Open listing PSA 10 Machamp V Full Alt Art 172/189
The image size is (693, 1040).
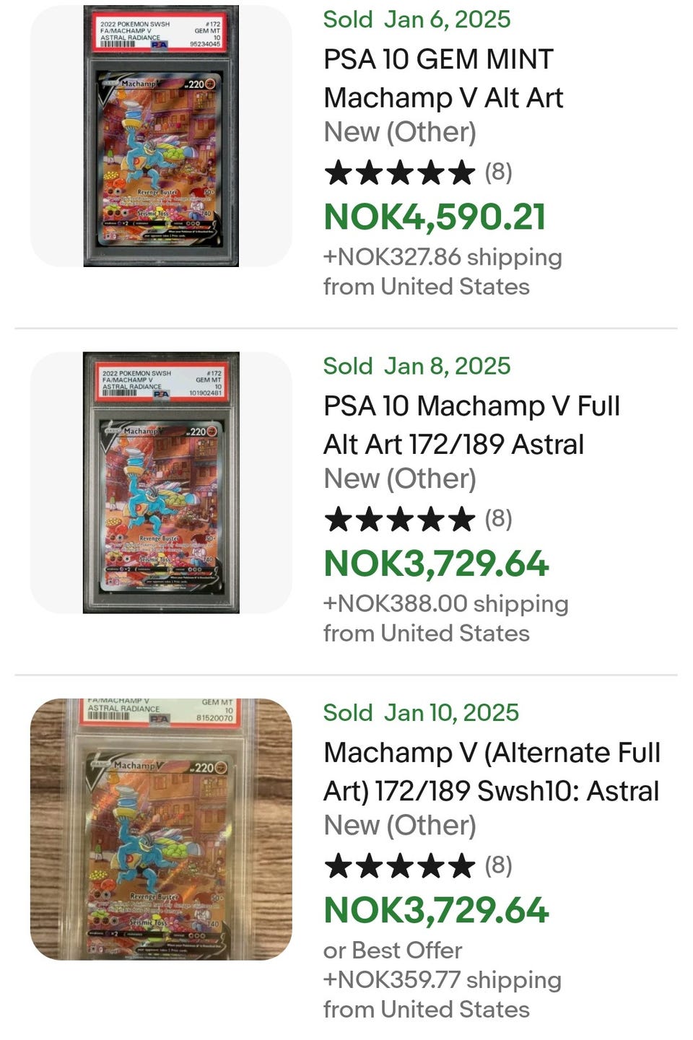point(471,425)
